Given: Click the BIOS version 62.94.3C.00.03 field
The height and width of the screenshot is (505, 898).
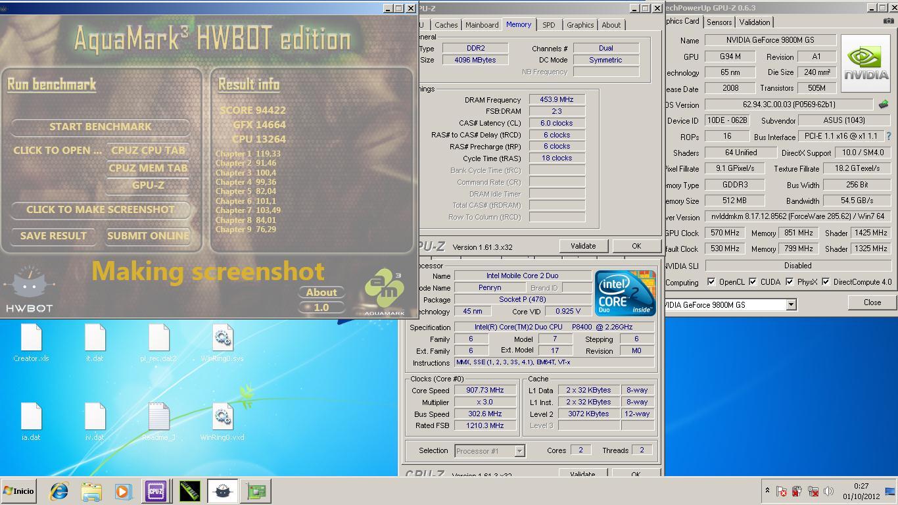Looking at the screenshot, I should (x=790, y=105).
